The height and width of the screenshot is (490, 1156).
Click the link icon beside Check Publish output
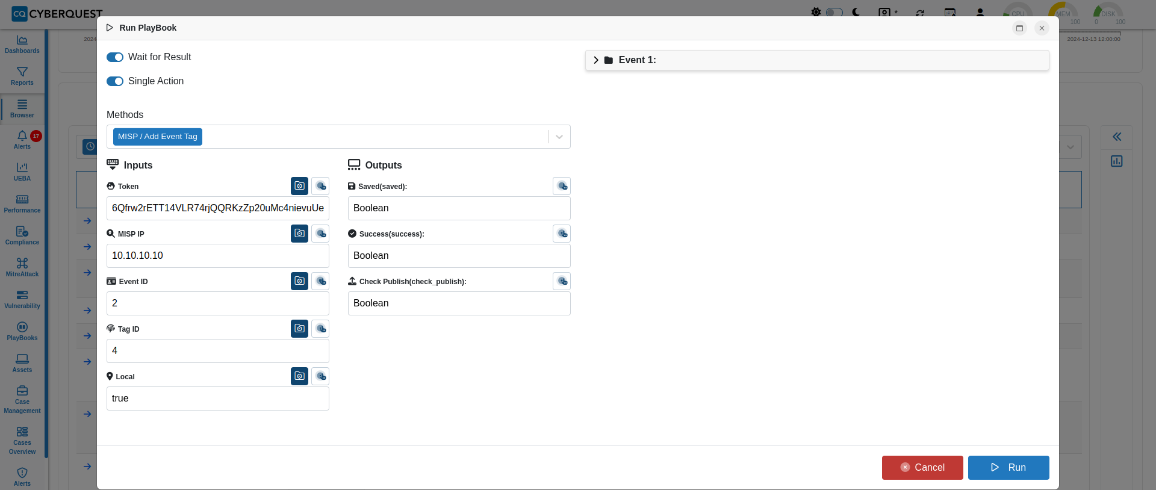(x=562, y=281)
